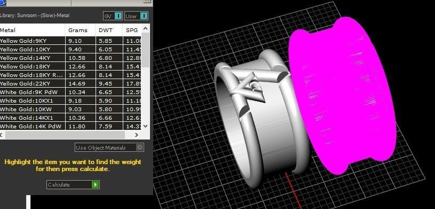Toggle the GV library button
The image size is (435, 209).
coord(113,16)
